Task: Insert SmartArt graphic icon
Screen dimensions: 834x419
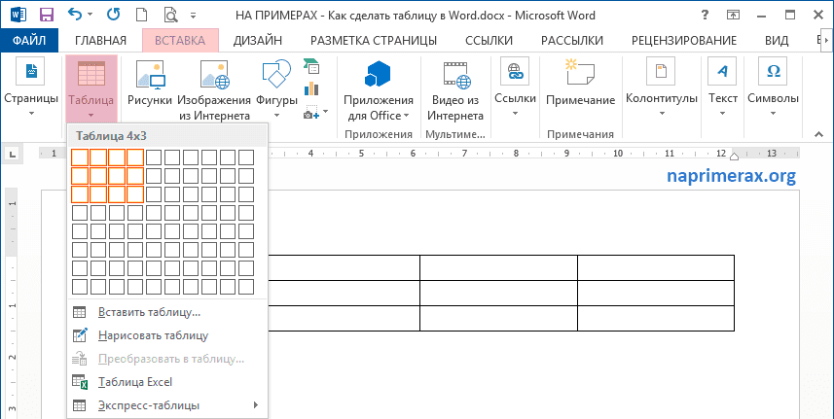Action: [x=311, y=66]
